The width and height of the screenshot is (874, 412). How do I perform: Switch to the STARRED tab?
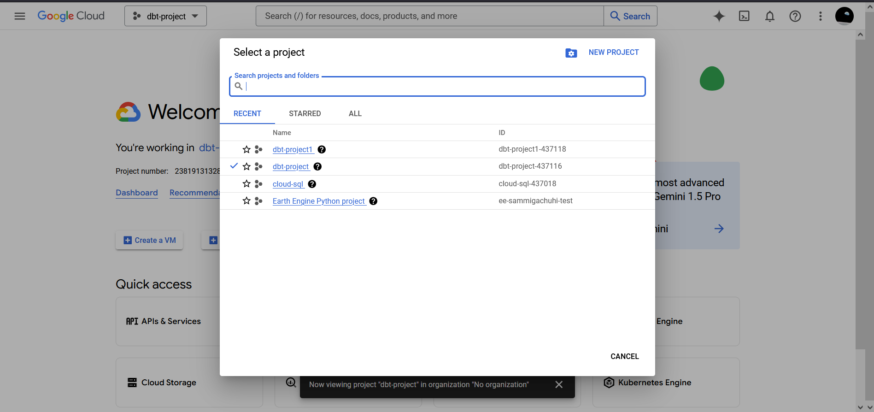click(305, 114)
